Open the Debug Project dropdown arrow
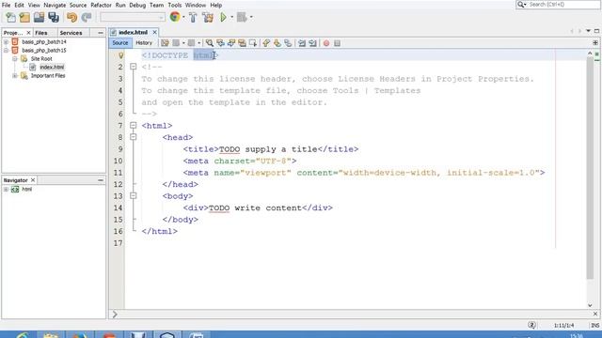The image size is (602, 338). point(251,17)
